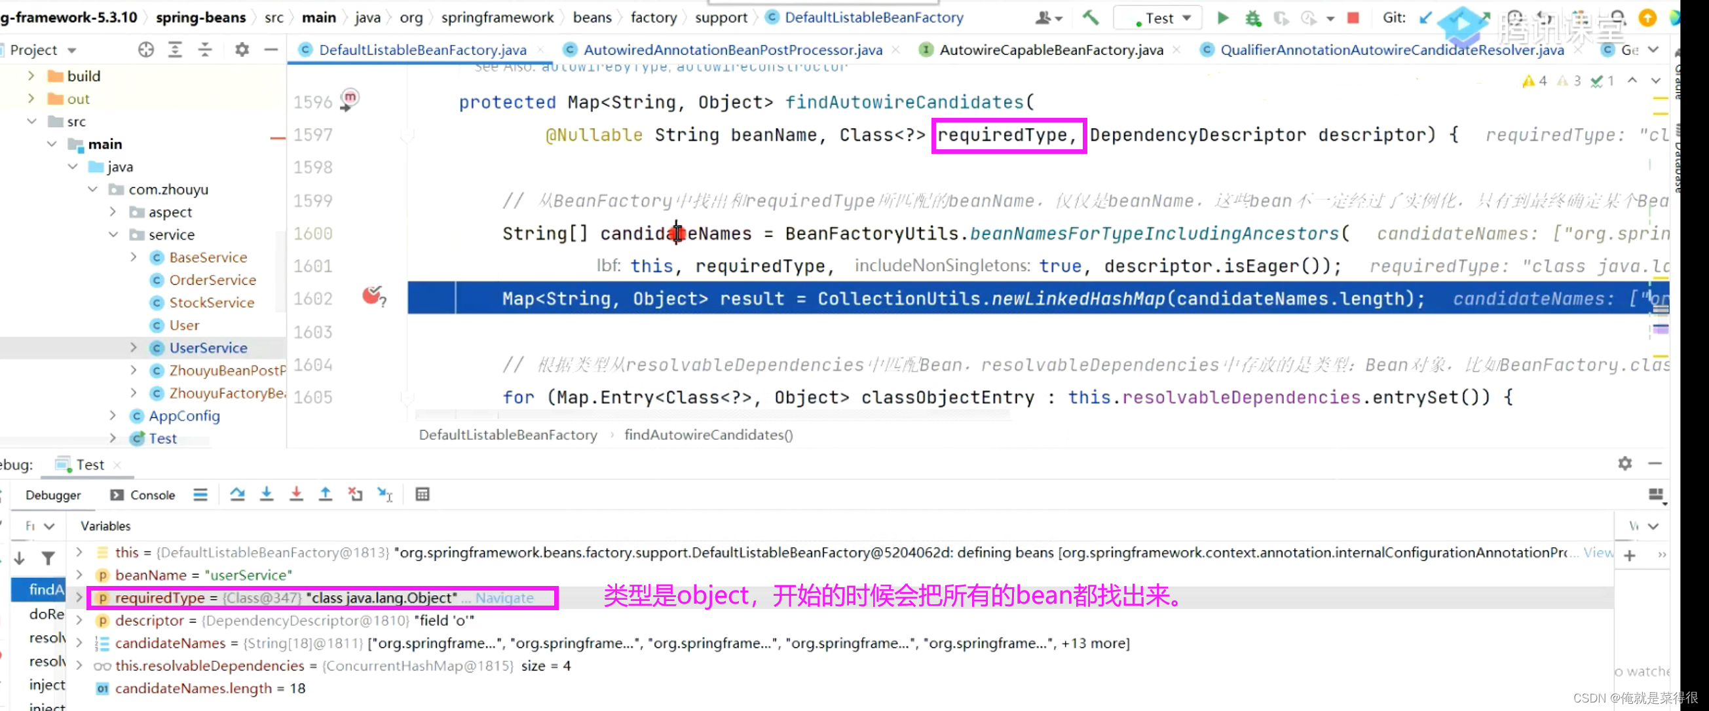
Task: Expand the BaseService tree node
Action: 134,257
